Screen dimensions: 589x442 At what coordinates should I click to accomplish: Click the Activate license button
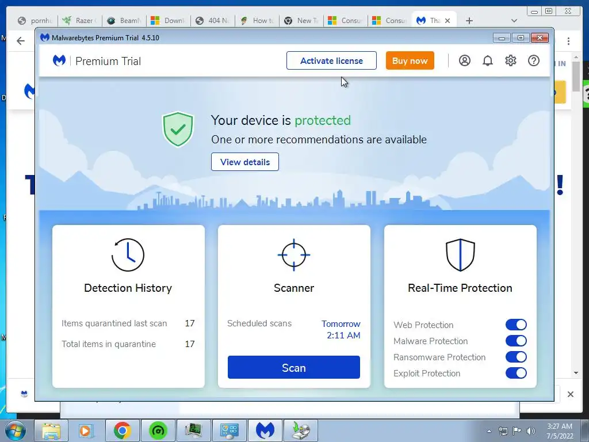[331, 60]
